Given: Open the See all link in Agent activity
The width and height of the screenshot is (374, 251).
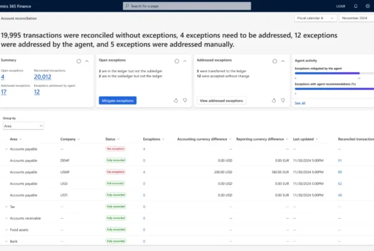Looking at the screenshot, I should 300,103.
